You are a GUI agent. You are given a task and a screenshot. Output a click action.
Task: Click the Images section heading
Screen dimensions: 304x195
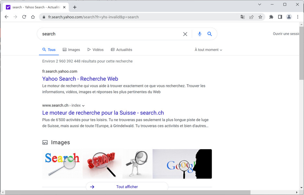coord(61,142)
